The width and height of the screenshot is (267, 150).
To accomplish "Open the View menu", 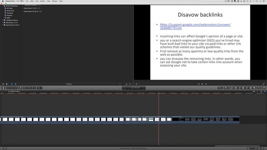I will click(x=48, y=1).
